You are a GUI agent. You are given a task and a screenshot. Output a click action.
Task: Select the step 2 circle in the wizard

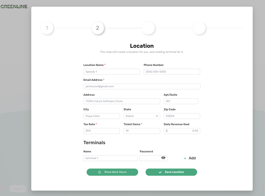98,28
